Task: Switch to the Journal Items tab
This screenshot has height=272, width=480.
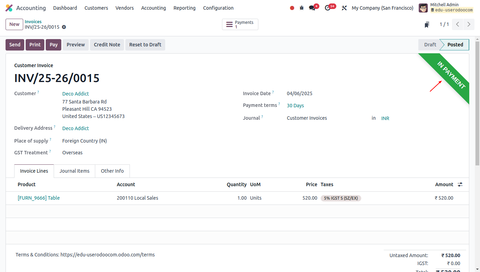Action: pos(74,171)
